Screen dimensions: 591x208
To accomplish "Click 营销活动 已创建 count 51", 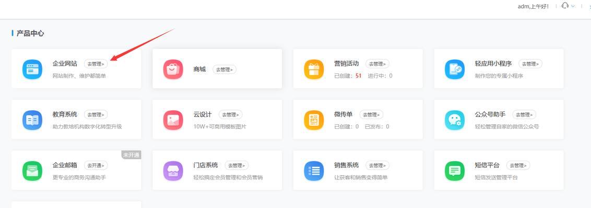I will pyautogui.click(x=359, y=76).
